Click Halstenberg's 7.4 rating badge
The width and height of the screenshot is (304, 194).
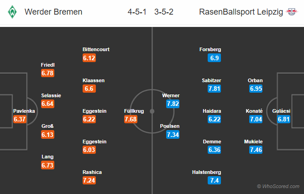coord(214,181)
